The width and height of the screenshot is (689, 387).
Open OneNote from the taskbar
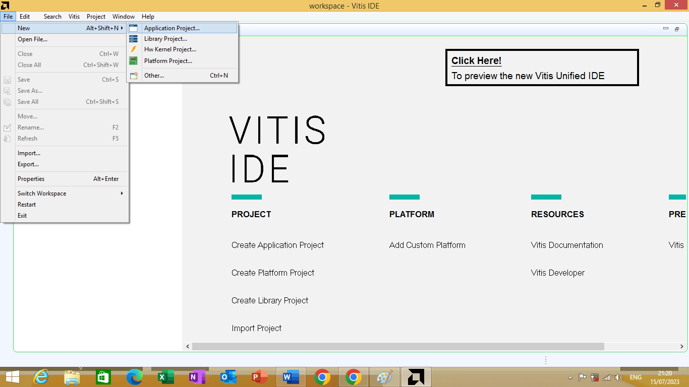197,377
